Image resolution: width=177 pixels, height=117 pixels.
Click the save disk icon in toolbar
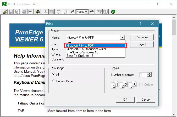pos(11,12)
